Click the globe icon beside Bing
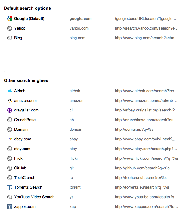Screen dimensions: 192x213 10,38
